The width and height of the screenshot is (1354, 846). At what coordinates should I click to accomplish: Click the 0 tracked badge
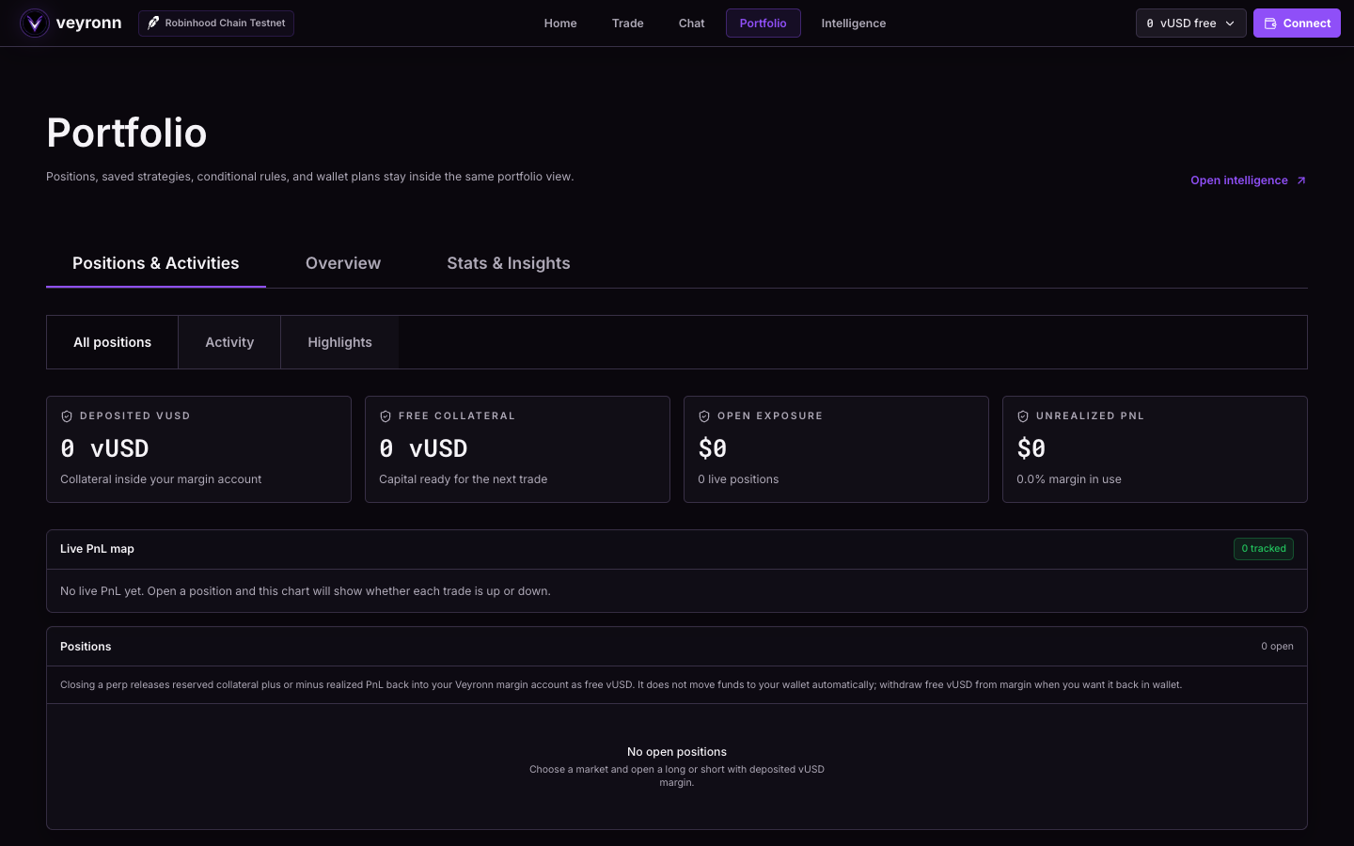1264,549
